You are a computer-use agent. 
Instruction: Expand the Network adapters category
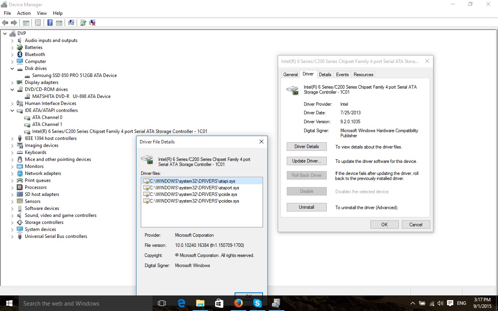[12, 173]
